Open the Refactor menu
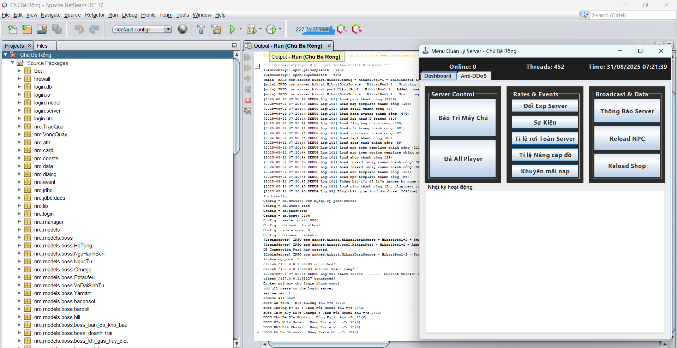Image resolution: width=677 pixels, height=348 pixels. click(x=95, y=15)
